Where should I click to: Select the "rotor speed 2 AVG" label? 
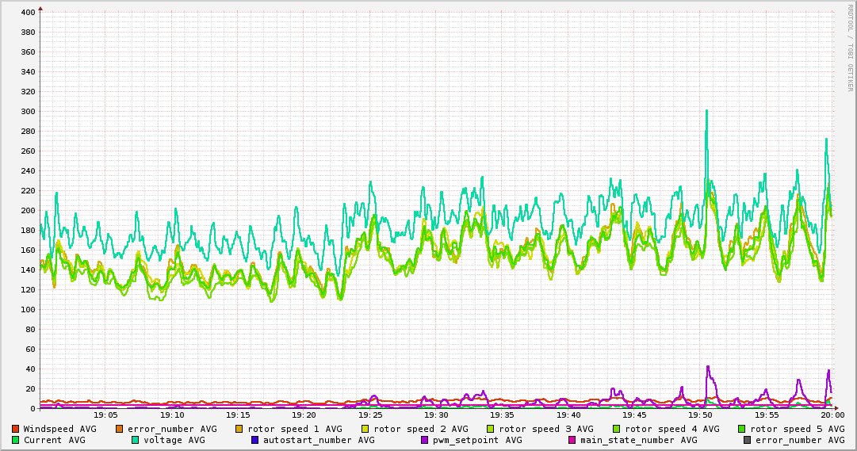[421, 429]
